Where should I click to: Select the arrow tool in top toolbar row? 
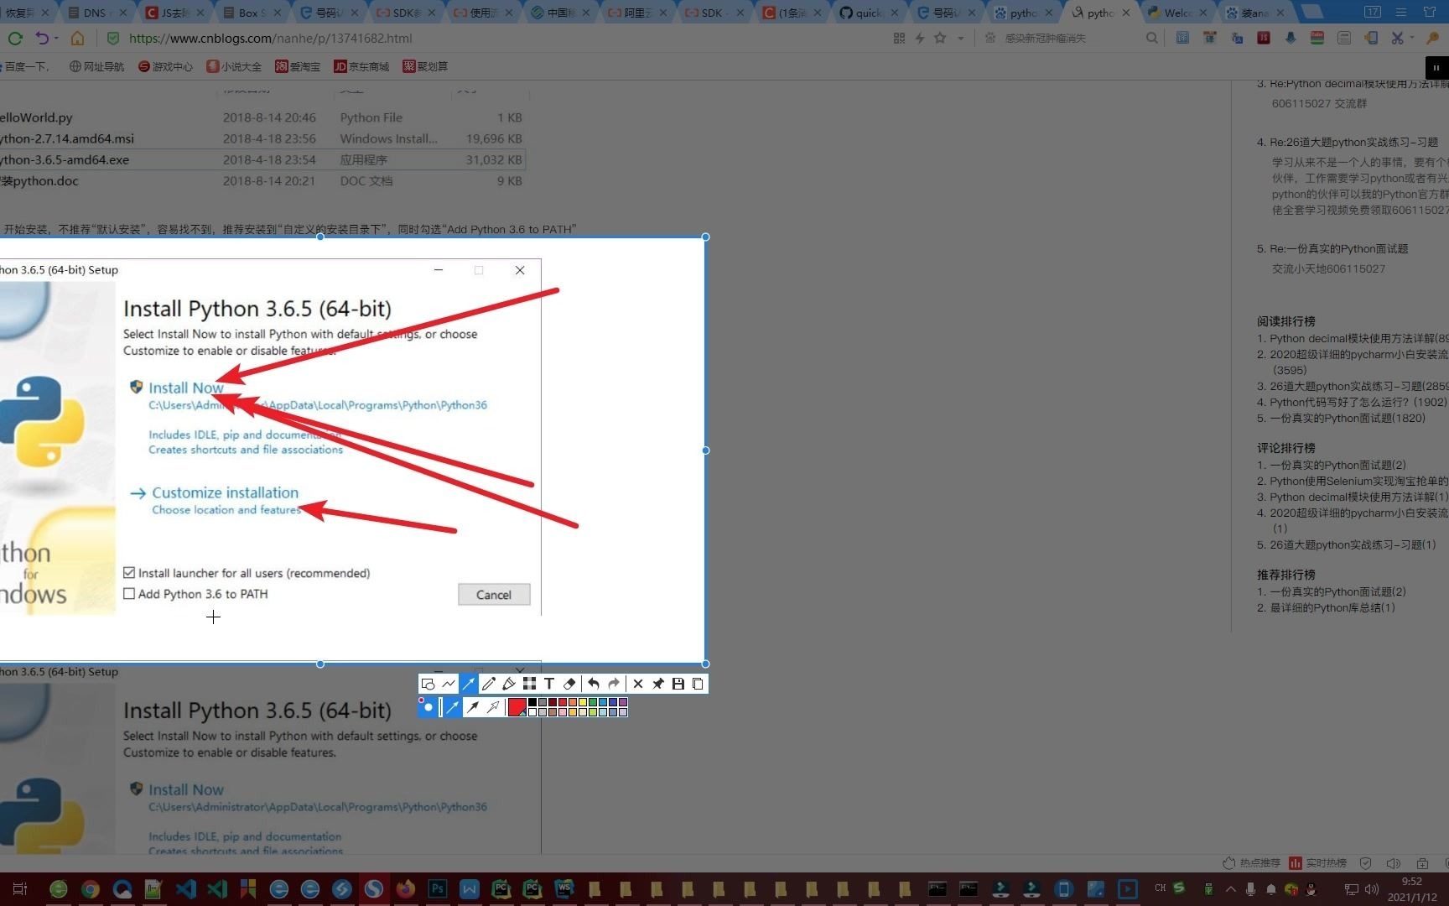[x=469, y=684]
